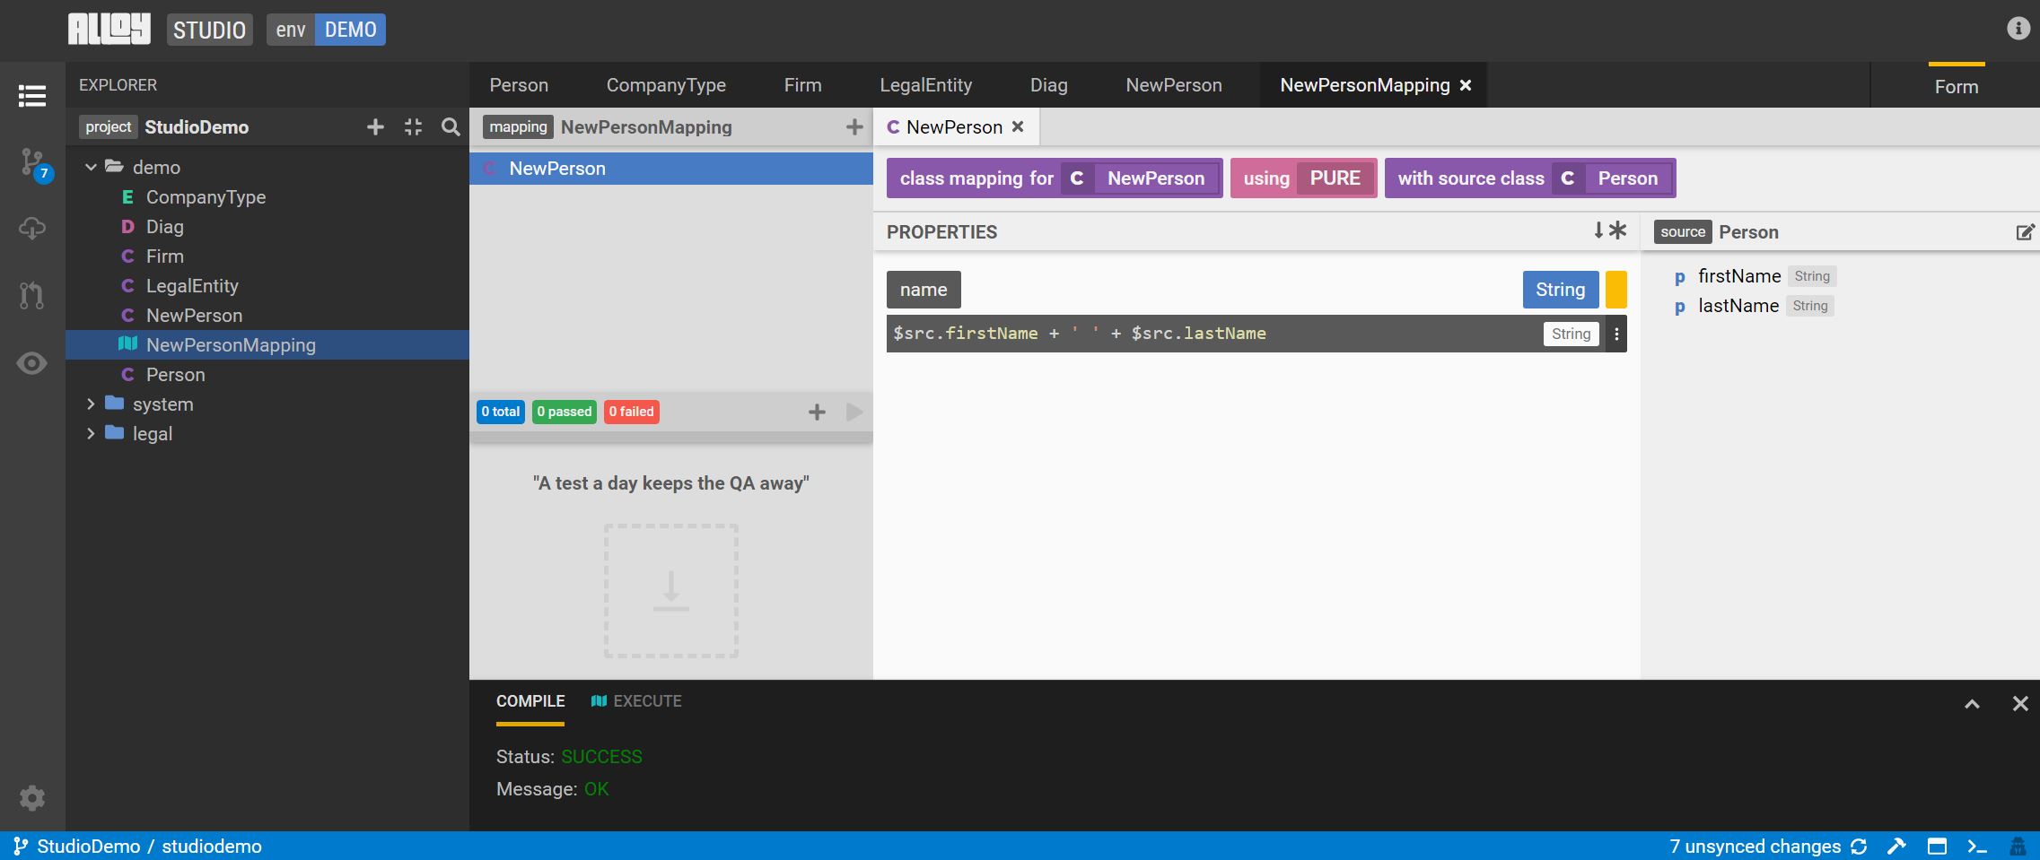Toggle the console terminal icon in status bar
This screenshot has width=2040, height=860.
(x=1977, y=847)
